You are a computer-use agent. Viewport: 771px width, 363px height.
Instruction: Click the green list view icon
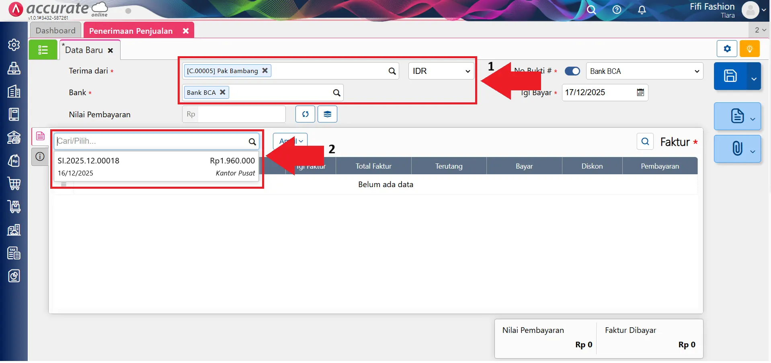click(x=43, y=50)
